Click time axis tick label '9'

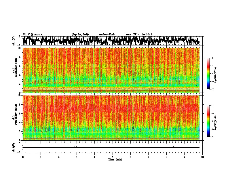tap(184, 157)
